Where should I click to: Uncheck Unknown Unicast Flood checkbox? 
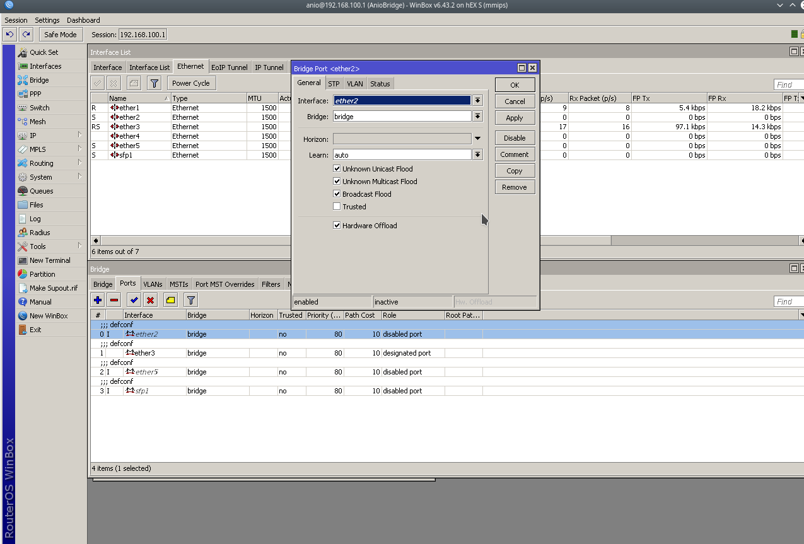click(337, 169)
